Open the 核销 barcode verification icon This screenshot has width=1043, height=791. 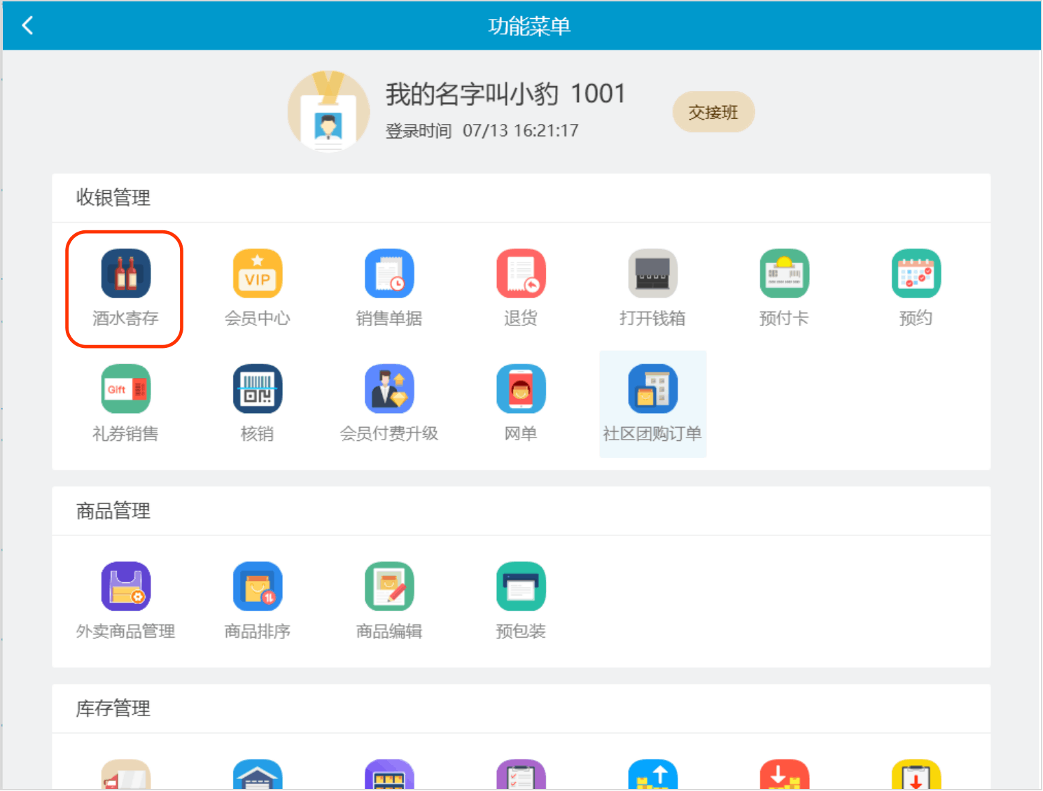258,389
